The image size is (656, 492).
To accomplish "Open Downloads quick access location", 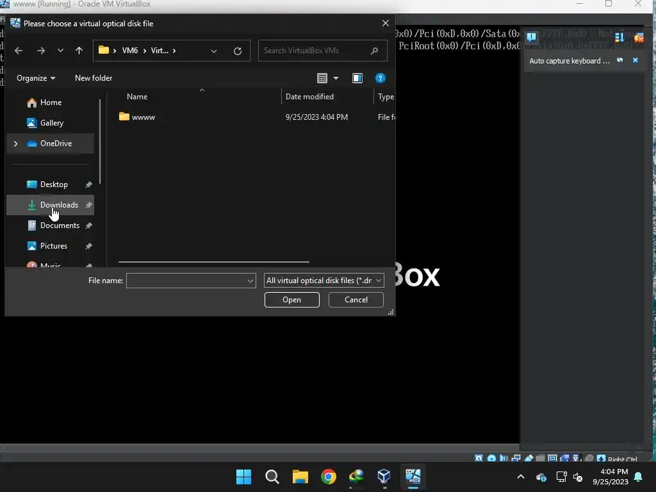I will 51,205.
